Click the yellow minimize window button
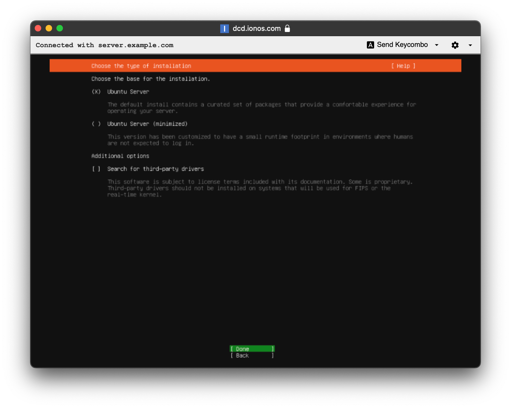This screenshot has width=511, height=408. [49, 28]
